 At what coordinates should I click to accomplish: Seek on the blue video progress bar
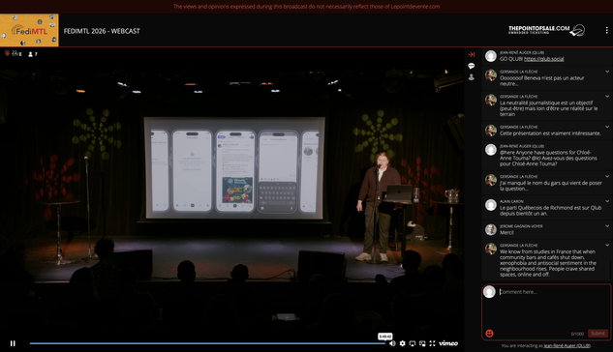(207, 343)
